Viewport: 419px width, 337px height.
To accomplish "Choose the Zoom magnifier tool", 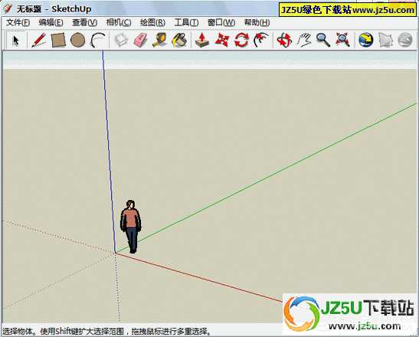I will pyautogui.click(x=323, y=40).
